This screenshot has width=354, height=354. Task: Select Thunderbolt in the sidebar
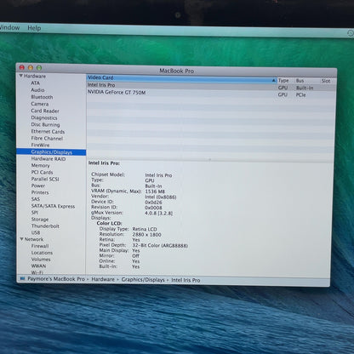coord(45,226)
